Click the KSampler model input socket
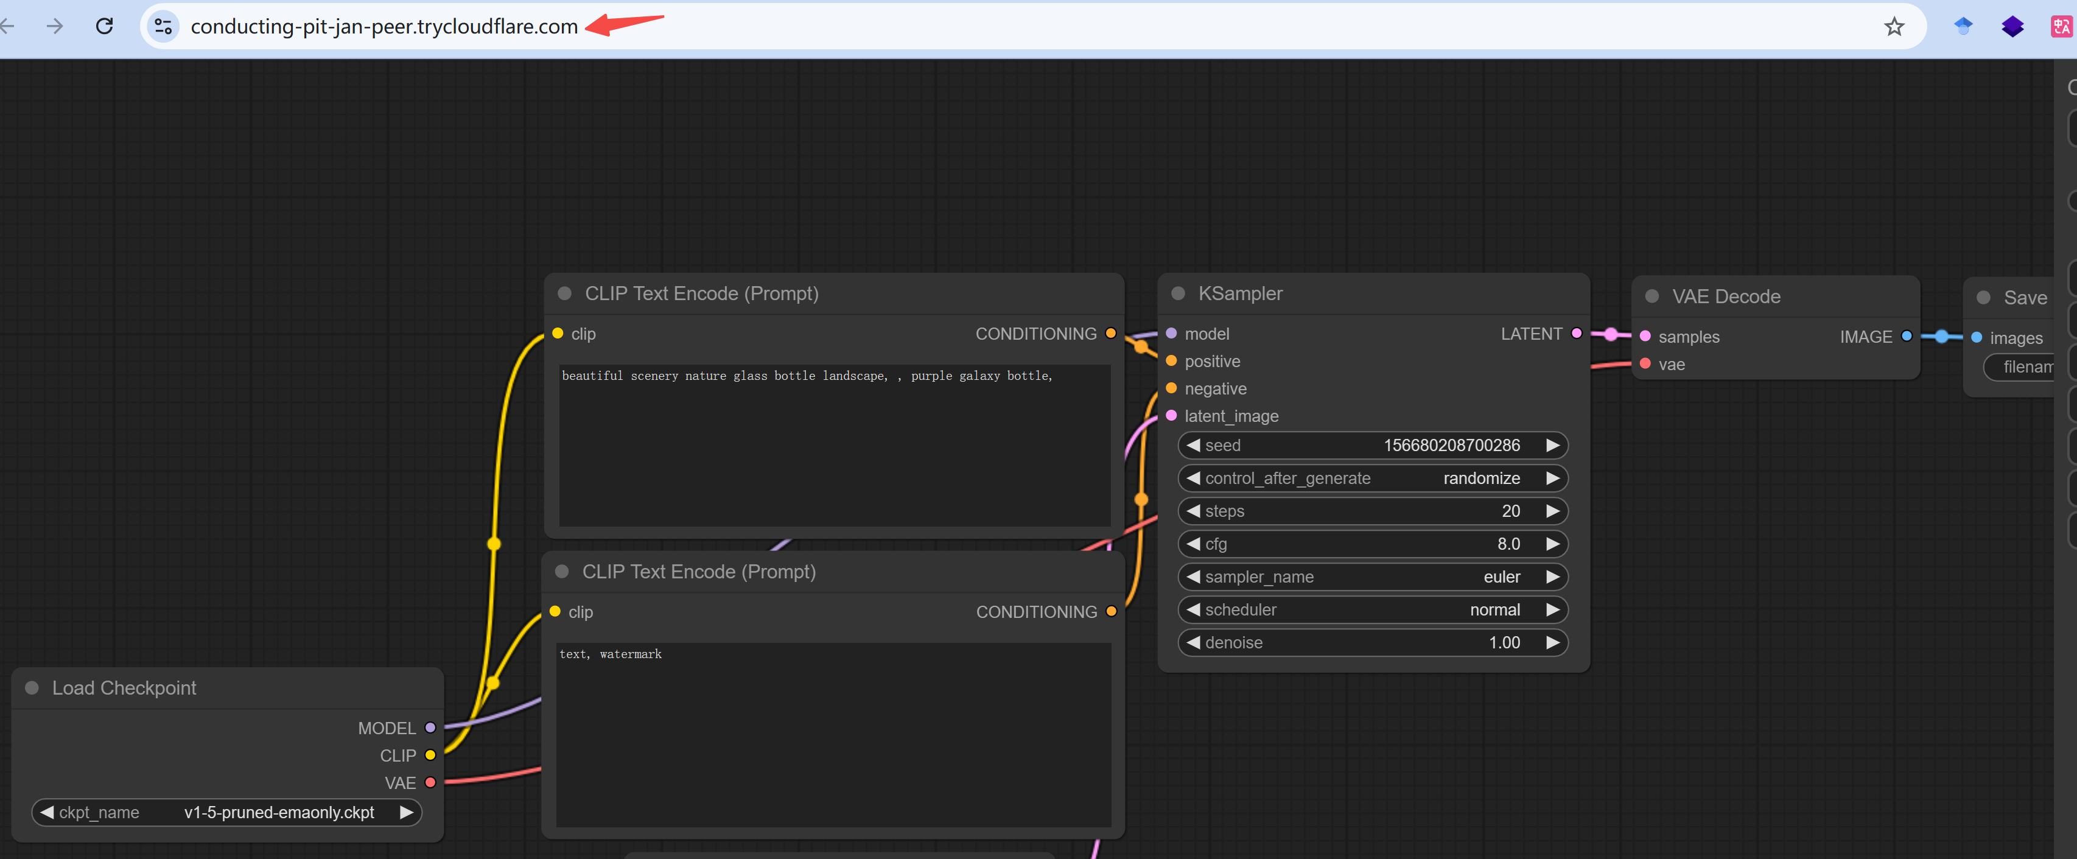 pos(1172,333)
